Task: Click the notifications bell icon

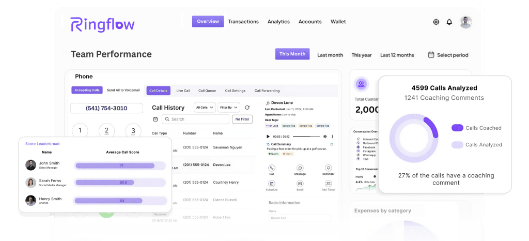Action: pos(449,22)
